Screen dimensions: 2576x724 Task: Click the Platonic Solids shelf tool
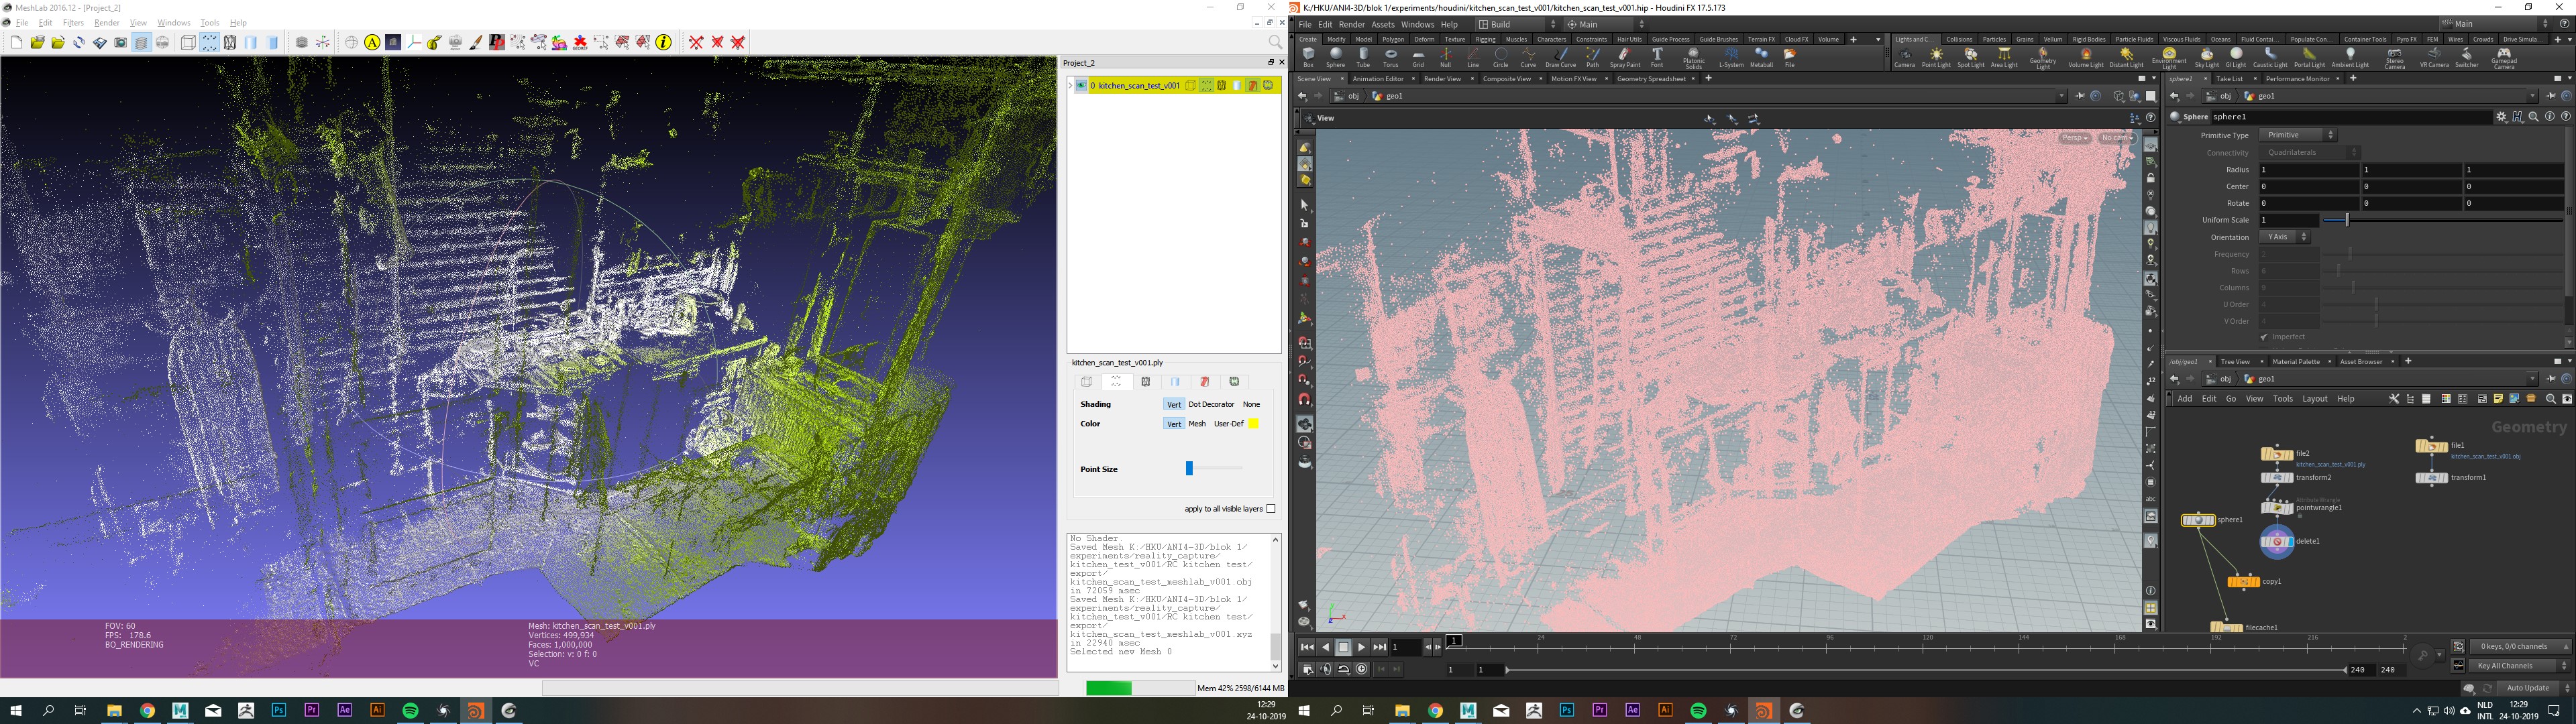pos(1693,58)
